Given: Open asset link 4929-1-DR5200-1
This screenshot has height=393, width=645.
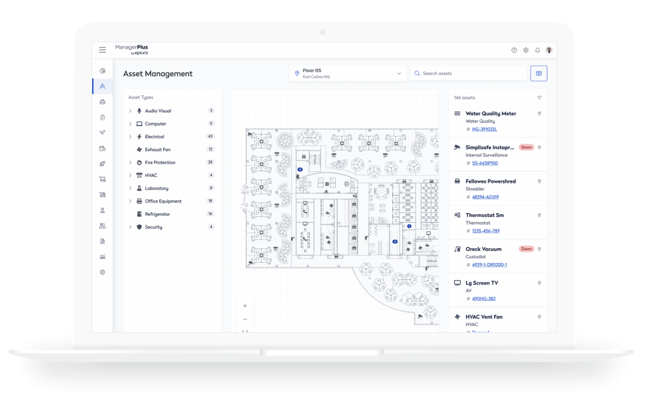Looking at the screenshot, I should (490, 264).
